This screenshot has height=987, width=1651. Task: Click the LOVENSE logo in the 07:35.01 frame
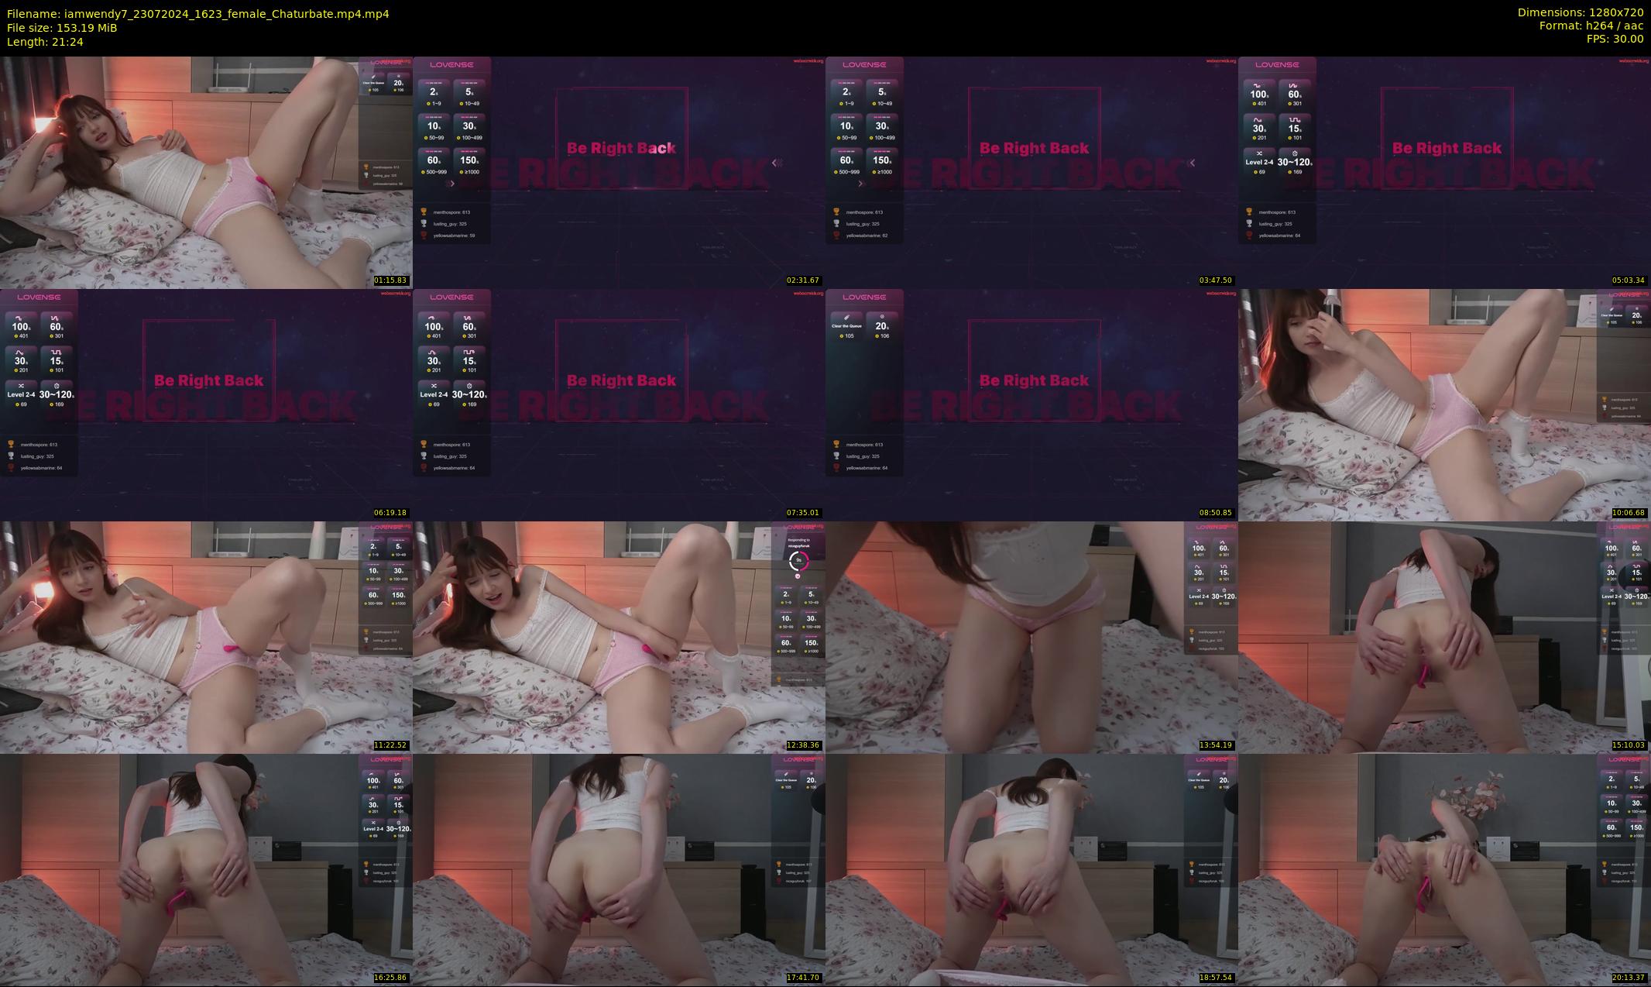pyautogui.click(x=451, y=297)
